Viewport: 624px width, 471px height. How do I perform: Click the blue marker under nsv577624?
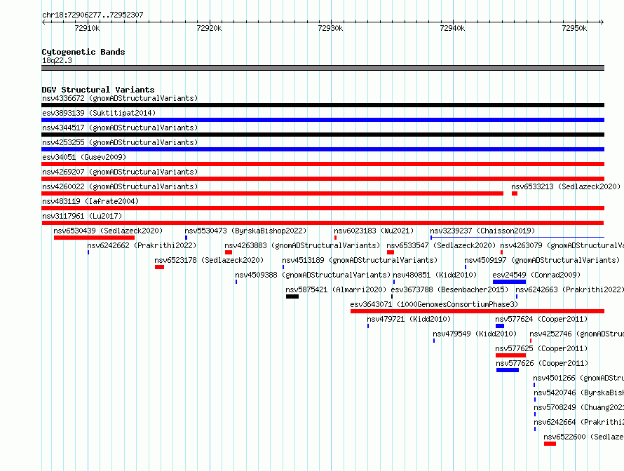[x=500, y=326]
